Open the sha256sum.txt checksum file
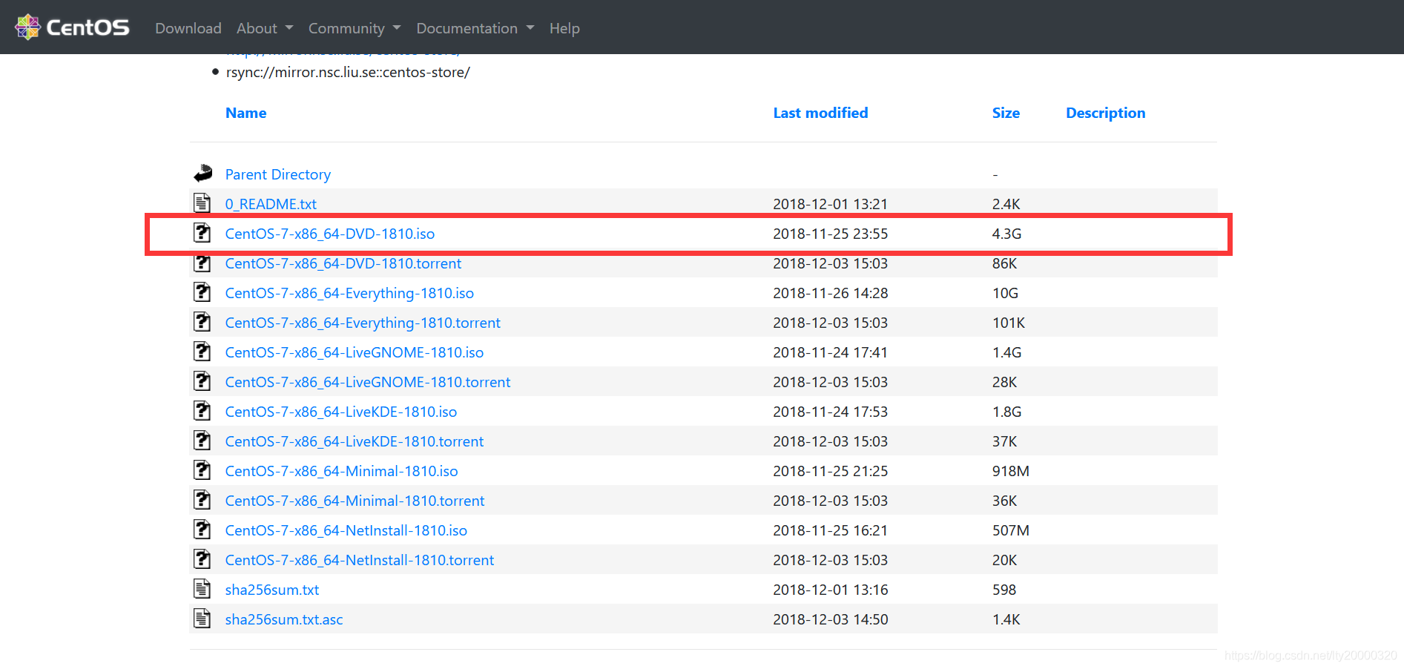 pyautogui.click(x=272, y=590)
